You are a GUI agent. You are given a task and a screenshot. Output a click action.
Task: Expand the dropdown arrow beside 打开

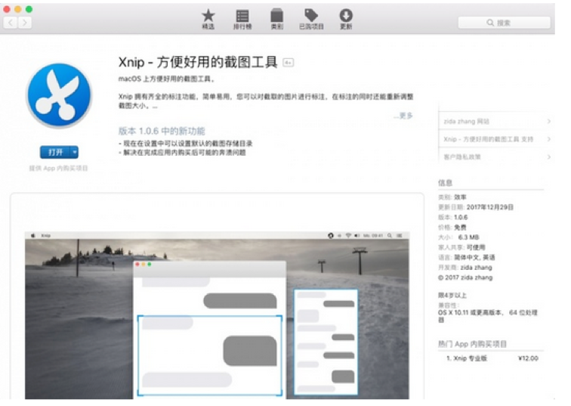74,152
